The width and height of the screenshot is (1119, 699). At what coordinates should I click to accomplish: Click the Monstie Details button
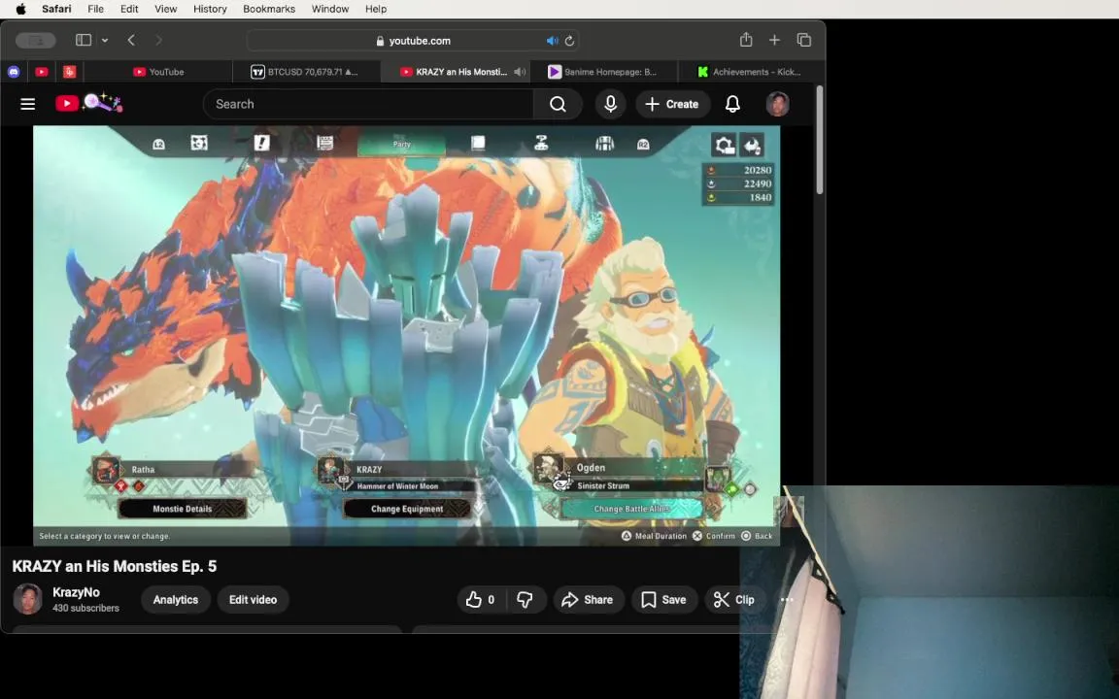[182, 509]
